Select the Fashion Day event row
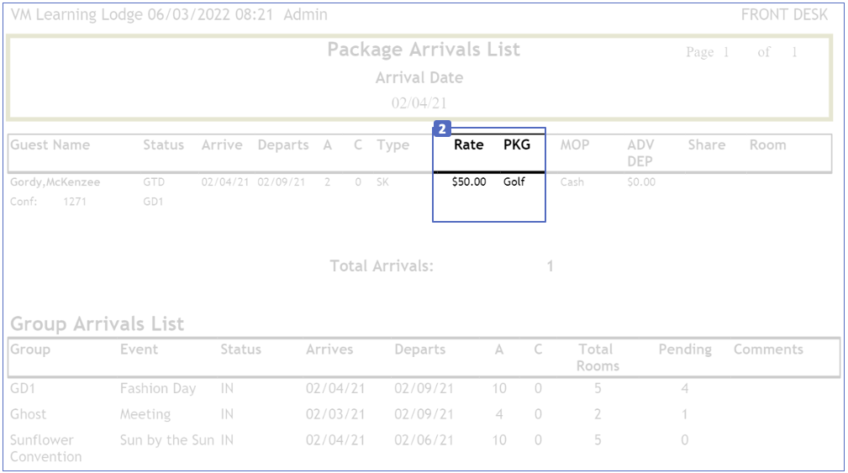Screen dimensions: 848x473 157,388
